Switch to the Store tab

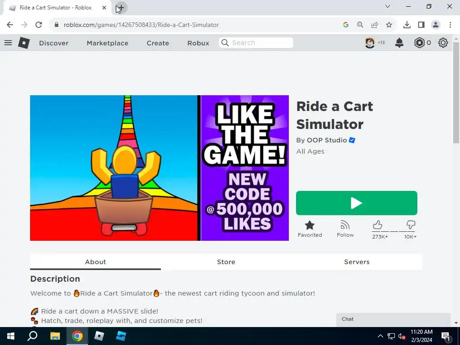(226, 262)
